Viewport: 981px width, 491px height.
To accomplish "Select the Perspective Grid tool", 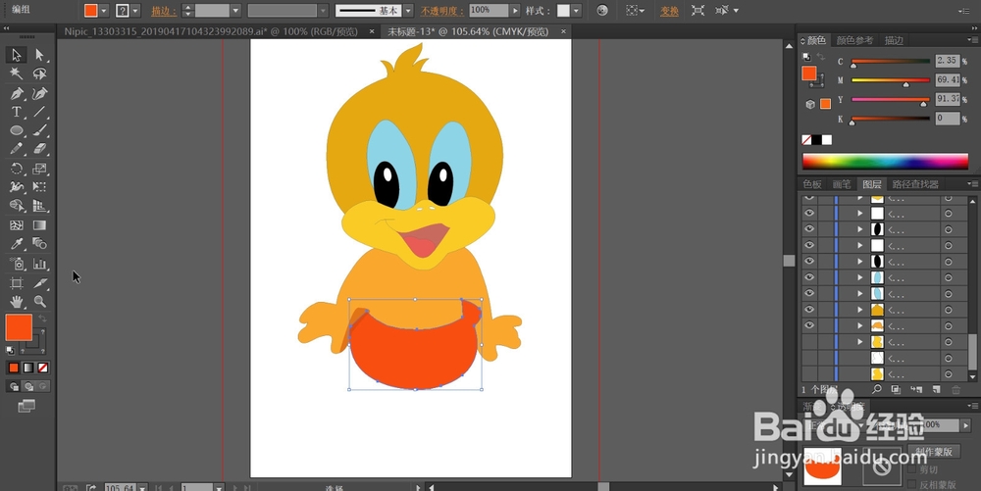I will click(x=39, y=206).
